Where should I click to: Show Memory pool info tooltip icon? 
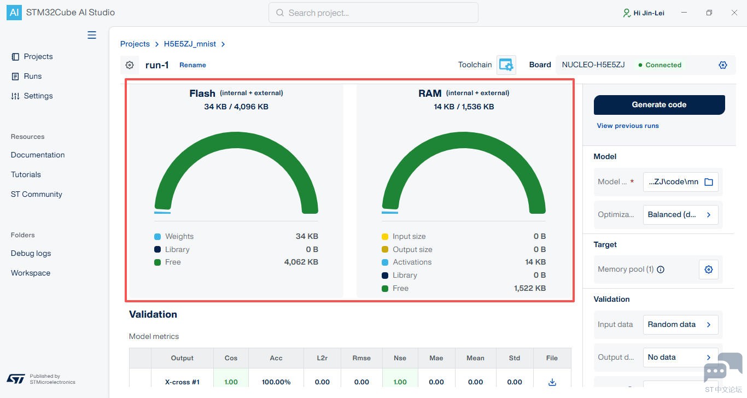click(x=661, y=270)
